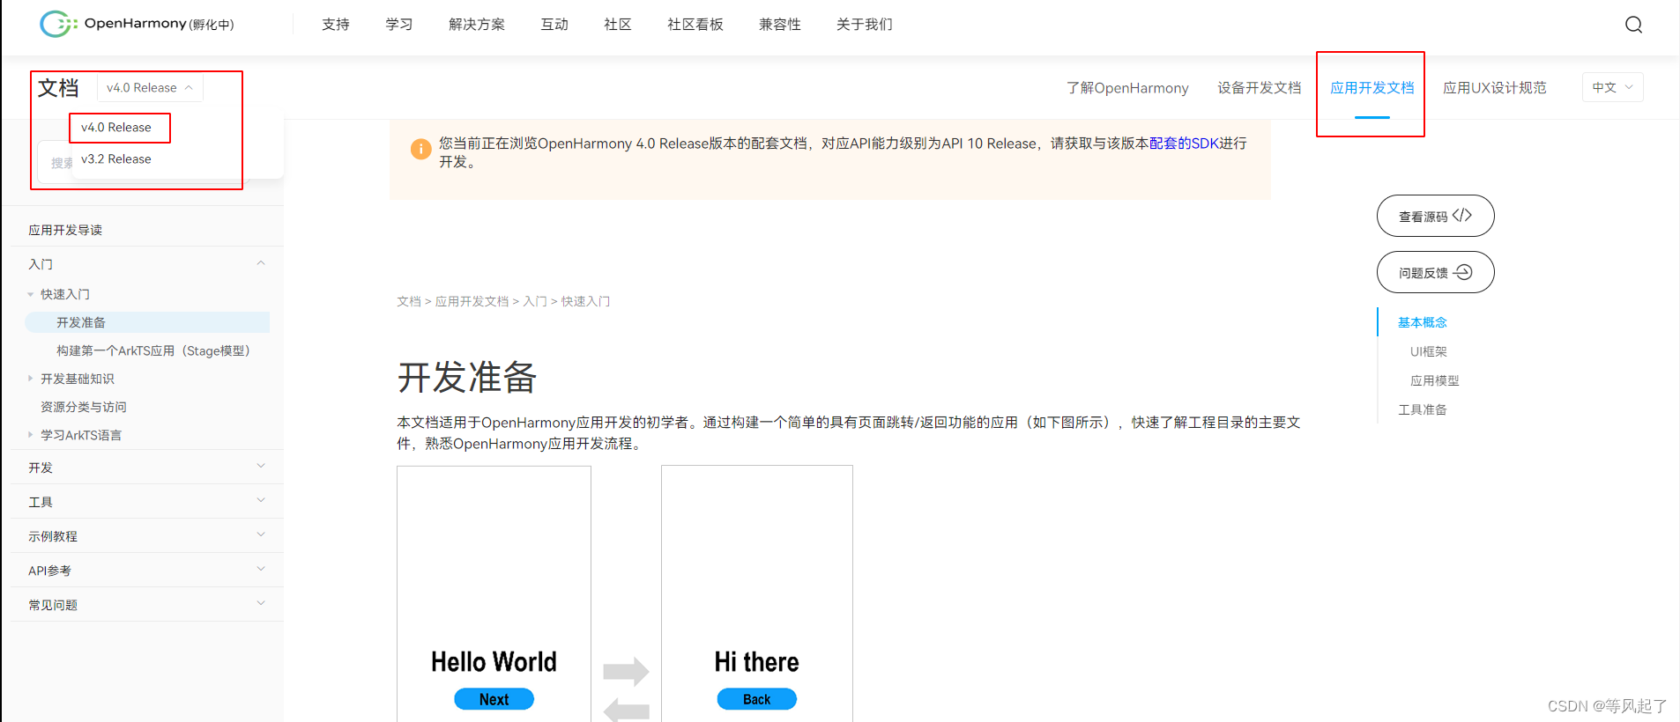
Task: Click 入门 in breadcrumb
Action: [535, 301]
